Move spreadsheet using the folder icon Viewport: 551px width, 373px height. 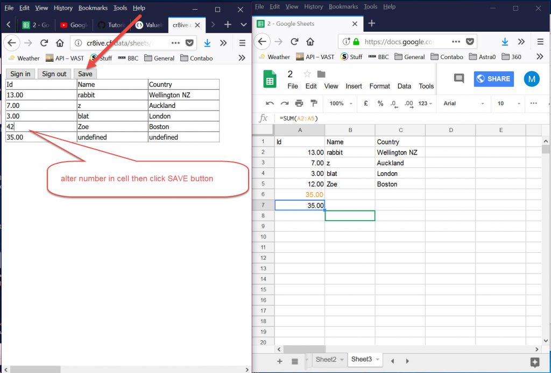321,74
